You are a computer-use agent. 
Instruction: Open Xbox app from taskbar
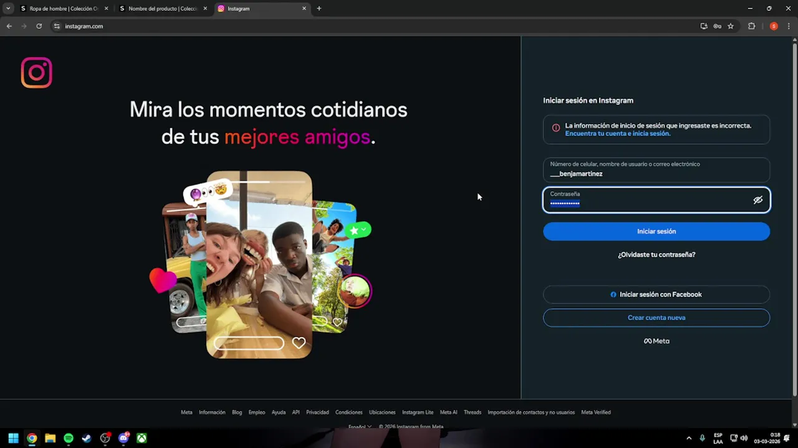[x=142, y=438]
